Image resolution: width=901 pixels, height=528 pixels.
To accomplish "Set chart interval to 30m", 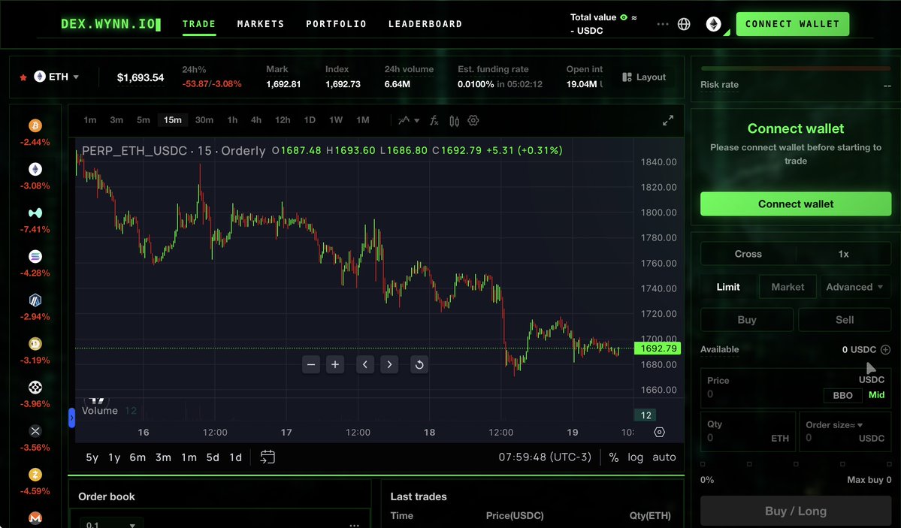I will [x=204, y=120].
